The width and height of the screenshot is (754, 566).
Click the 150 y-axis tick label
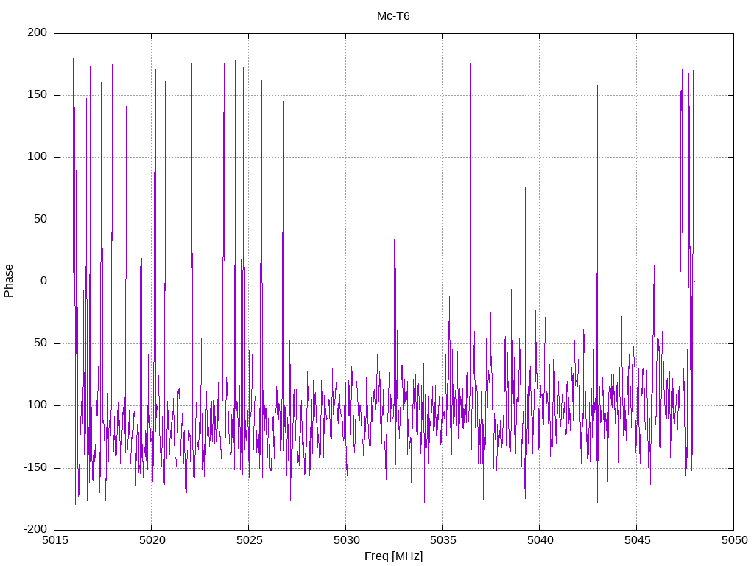[x=38, y=95]
